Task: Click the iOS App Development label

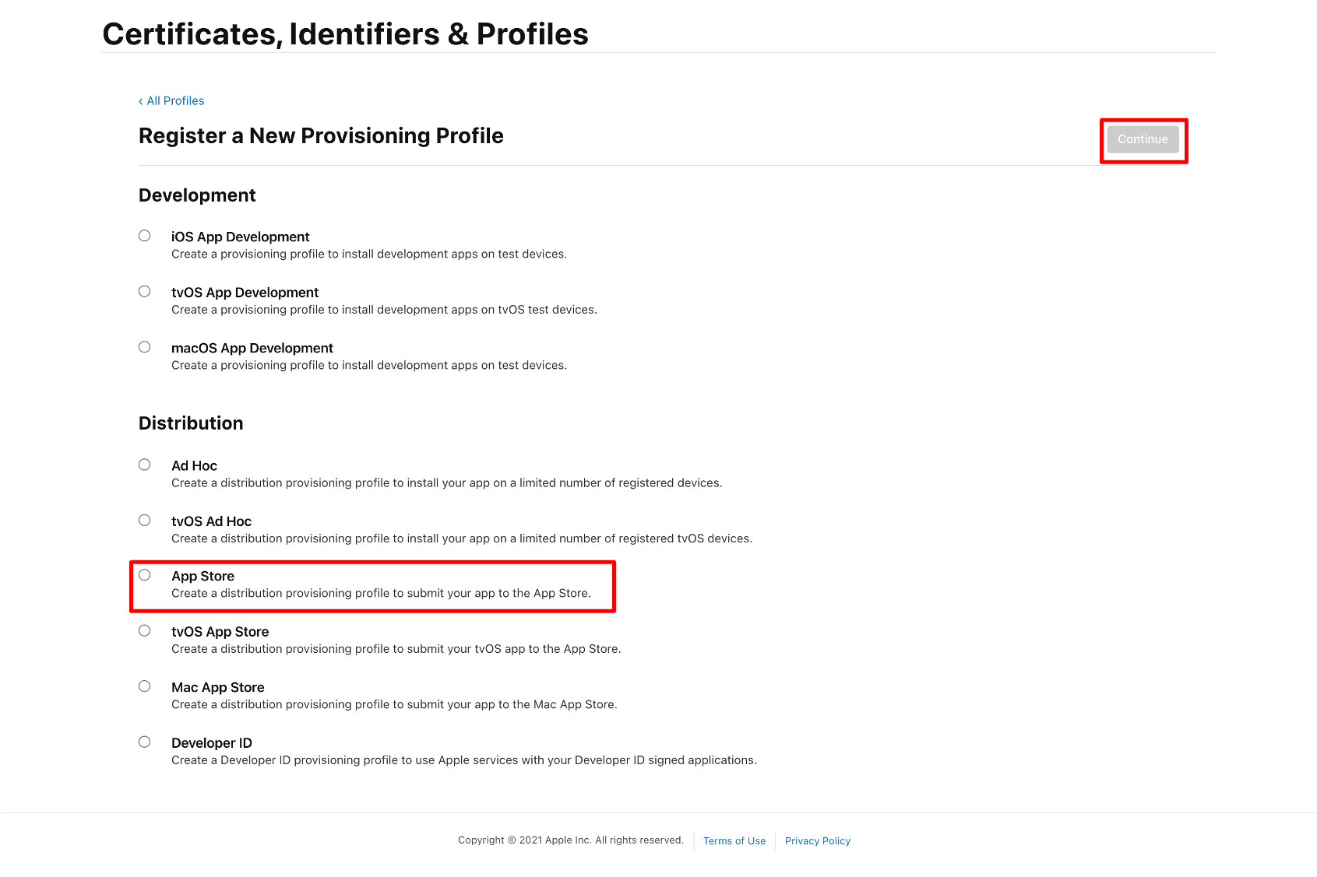Action: pos(241,237)
